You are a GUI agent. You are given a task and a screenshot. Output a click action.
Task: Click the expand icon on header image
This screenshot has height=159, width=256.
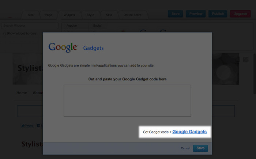(x=246, y=60)
